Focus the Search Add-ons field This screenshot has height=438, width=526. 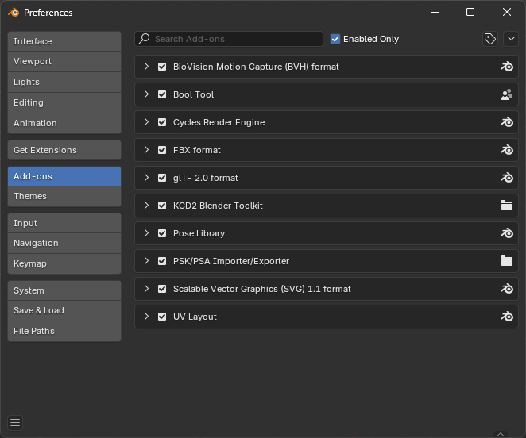[229, 39]
